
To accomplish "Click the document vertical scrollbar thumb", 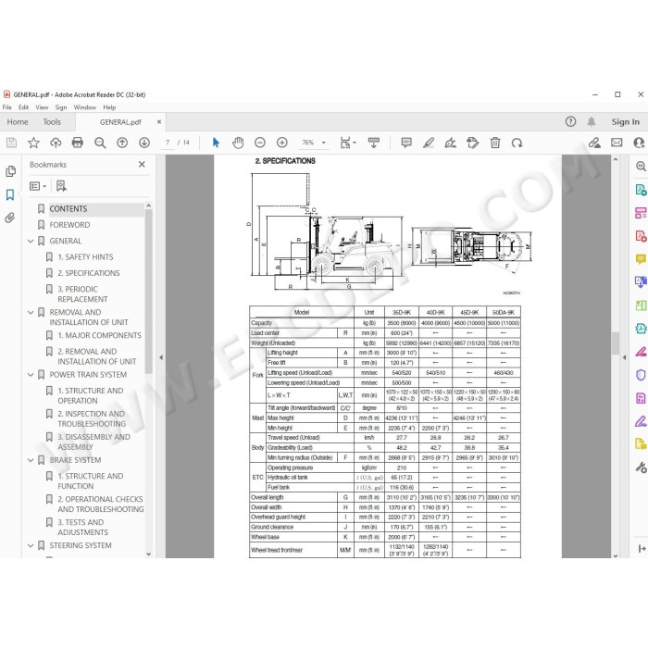I will pos(616,343).
